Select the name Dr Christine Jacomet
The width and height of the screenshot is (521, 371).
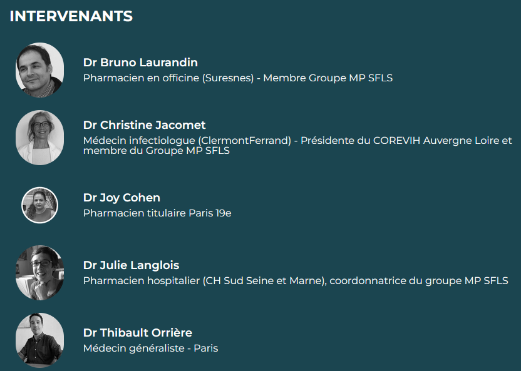pyautogui.click(x=144, y=125)
